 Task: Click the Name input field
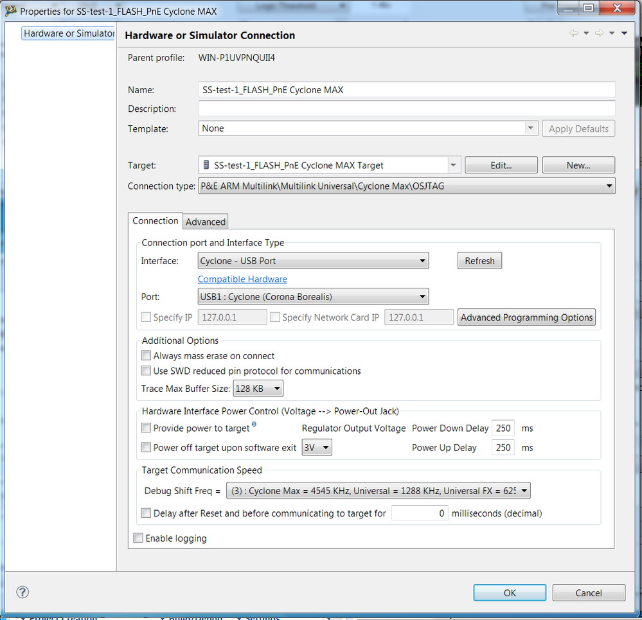(407, 89)
